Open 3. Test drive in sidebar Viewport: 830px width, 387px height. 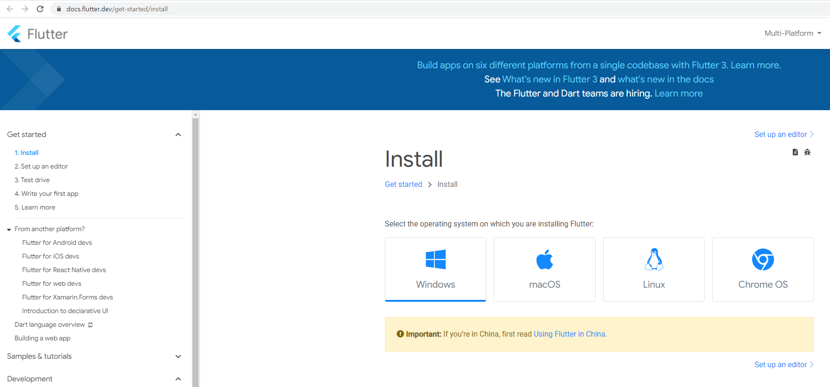[x=32, y=180]
